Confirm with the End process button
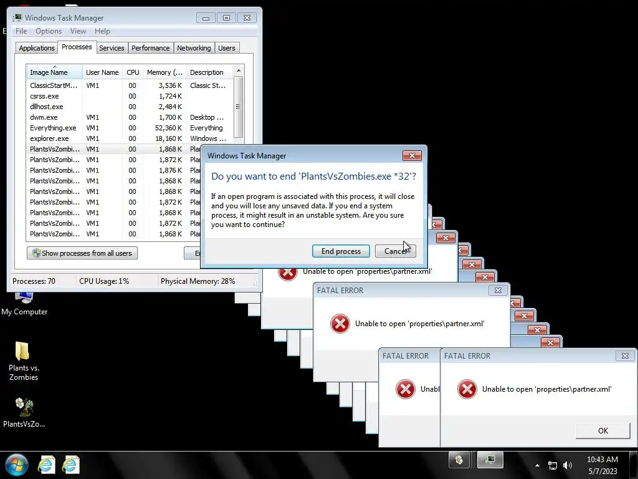Screen dimensions: 638x479 341,251
